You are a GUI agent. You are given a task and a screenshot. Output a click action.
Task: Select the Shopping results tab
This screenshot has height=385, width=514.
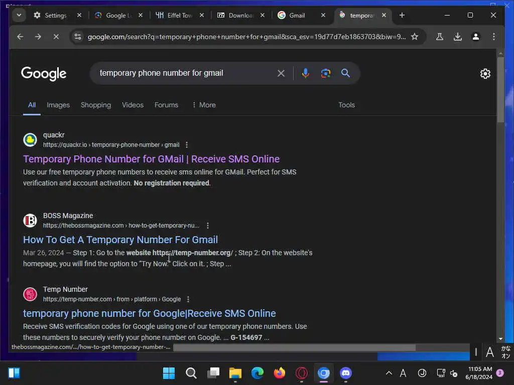pos(96,105)
